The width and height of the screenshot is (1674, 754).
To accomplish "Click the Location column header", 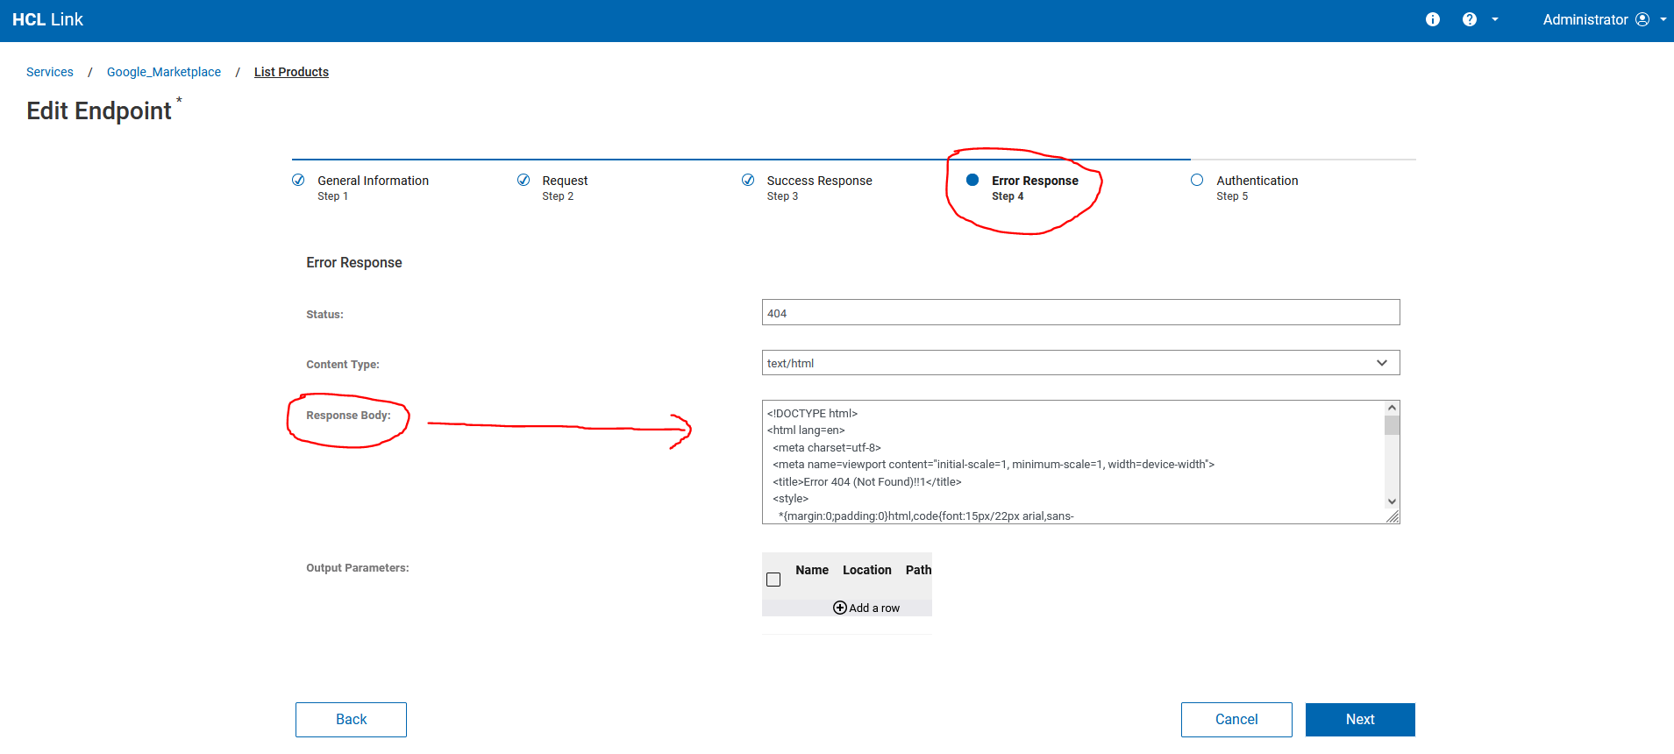I will click(867, 570).
